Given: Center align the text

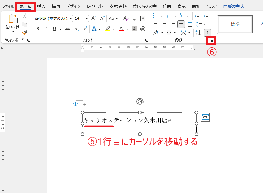Looking at the screenshot, I should coord(164,24).
